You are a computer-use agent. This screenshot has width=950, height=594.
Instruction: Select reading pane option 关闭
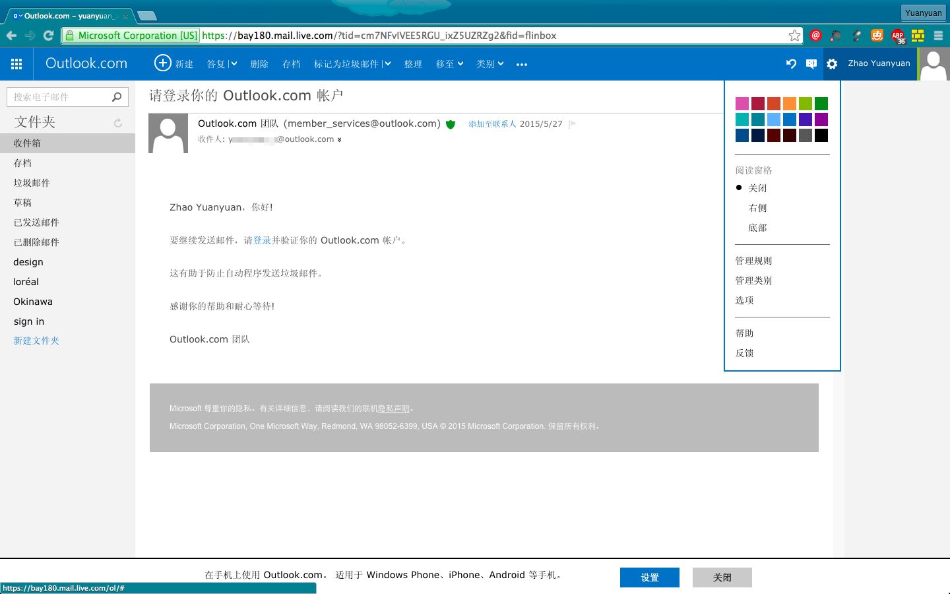point(757,188)
